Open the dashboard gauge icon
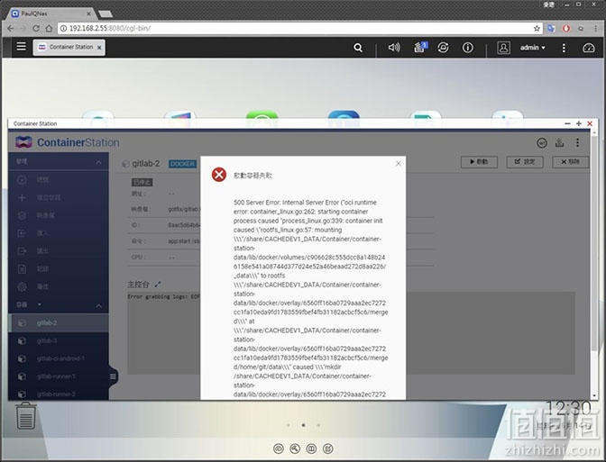 pyautogui.click(x=588, y=48)
